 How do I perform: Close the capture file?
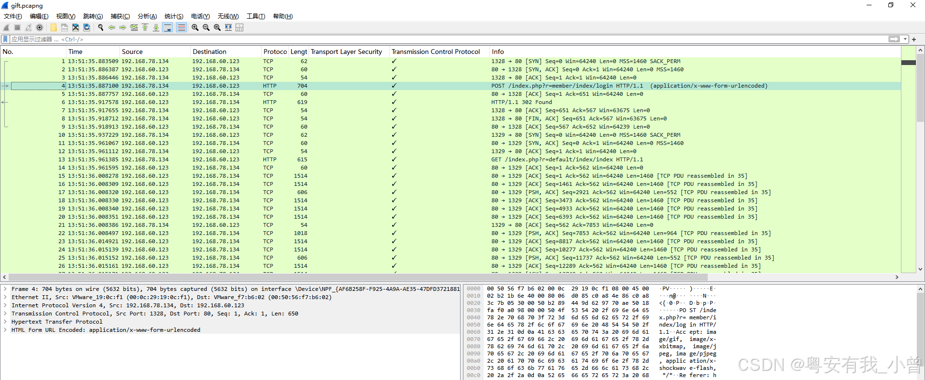(x=76, y=27)
